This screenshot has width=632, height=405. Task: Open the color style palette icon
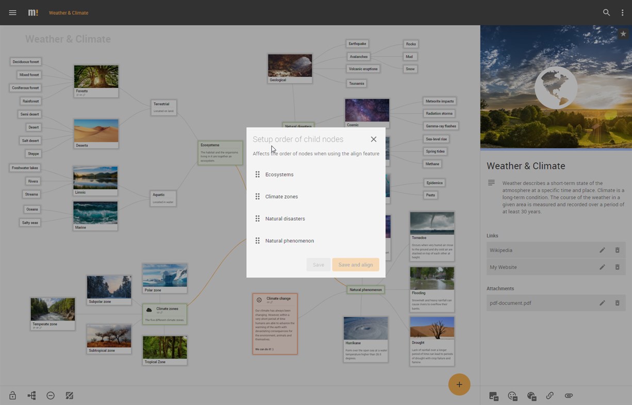click(x=531, y=396)
